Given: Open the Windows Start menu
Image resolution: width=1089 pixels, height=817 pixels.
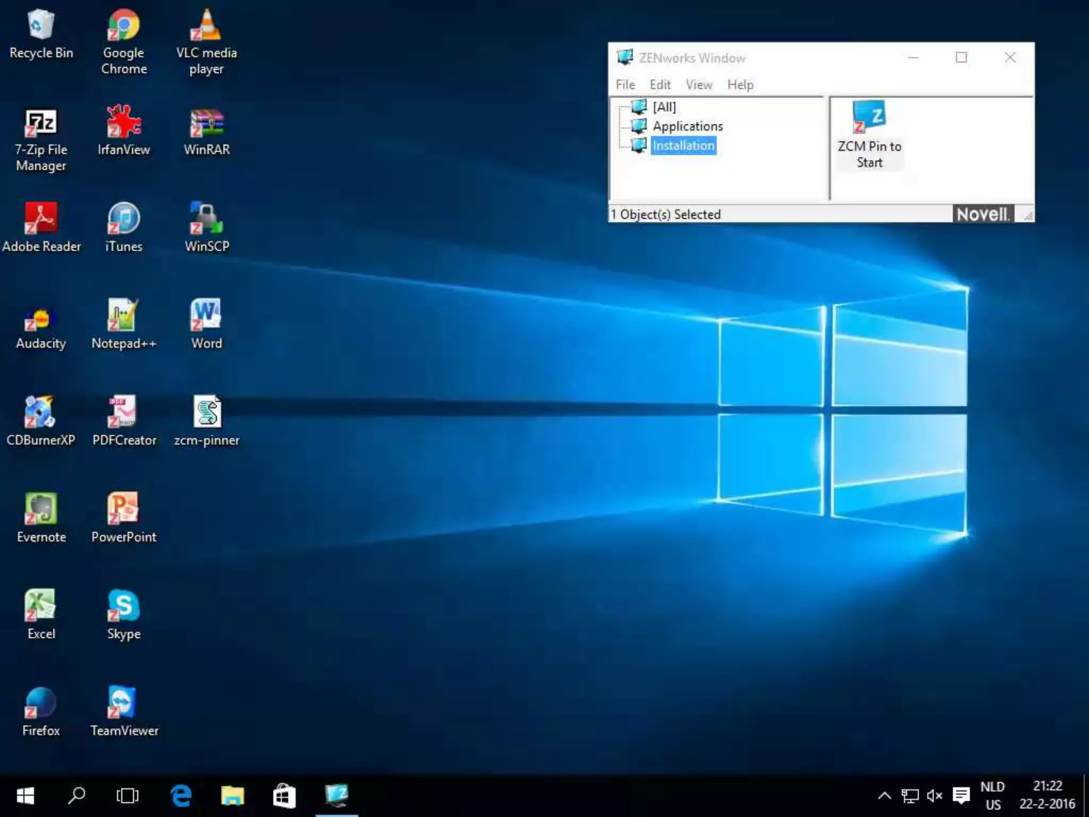Looking at the screenshot, I should [25, 796].
